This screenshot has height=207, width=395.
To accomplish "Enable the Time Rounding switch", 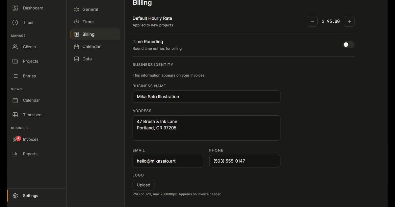I will (349, 45).
